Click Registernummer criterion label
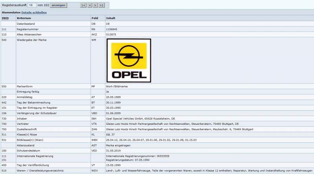314x174 pixels. pos(27,29)
